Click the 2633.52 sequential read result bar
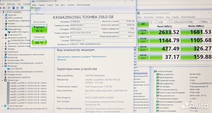 pos(165,32)
